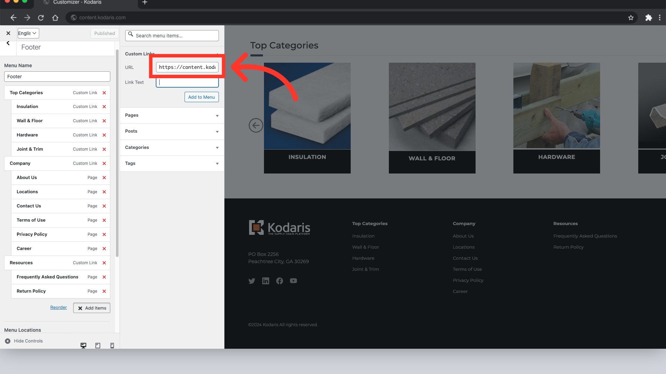Go back from the Footer menu section

click(x=8, y=44)
